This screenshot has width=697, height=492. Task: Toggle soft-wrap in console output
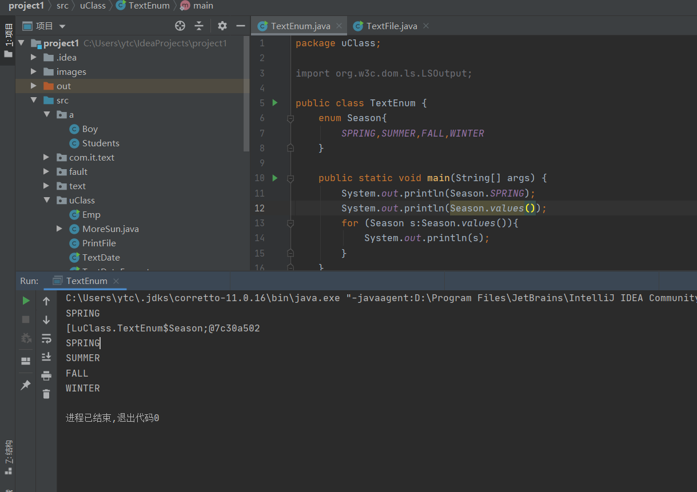click(x=46, y=339)
